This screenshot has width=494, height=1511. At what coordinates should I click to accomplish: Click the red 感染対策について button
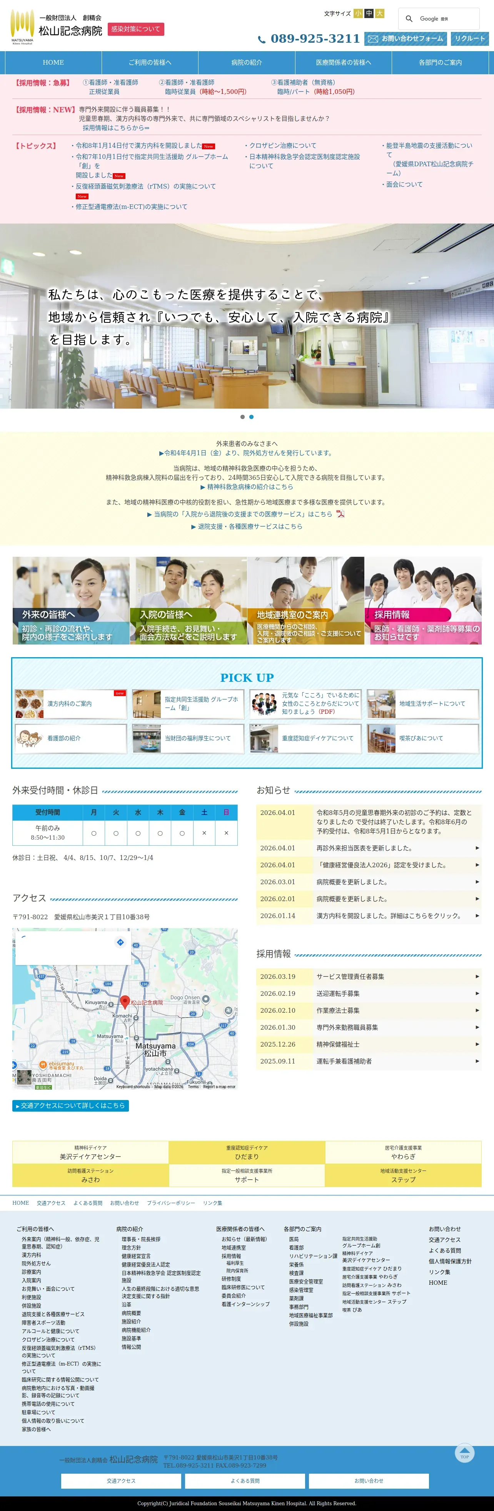[x=135, y=29]
